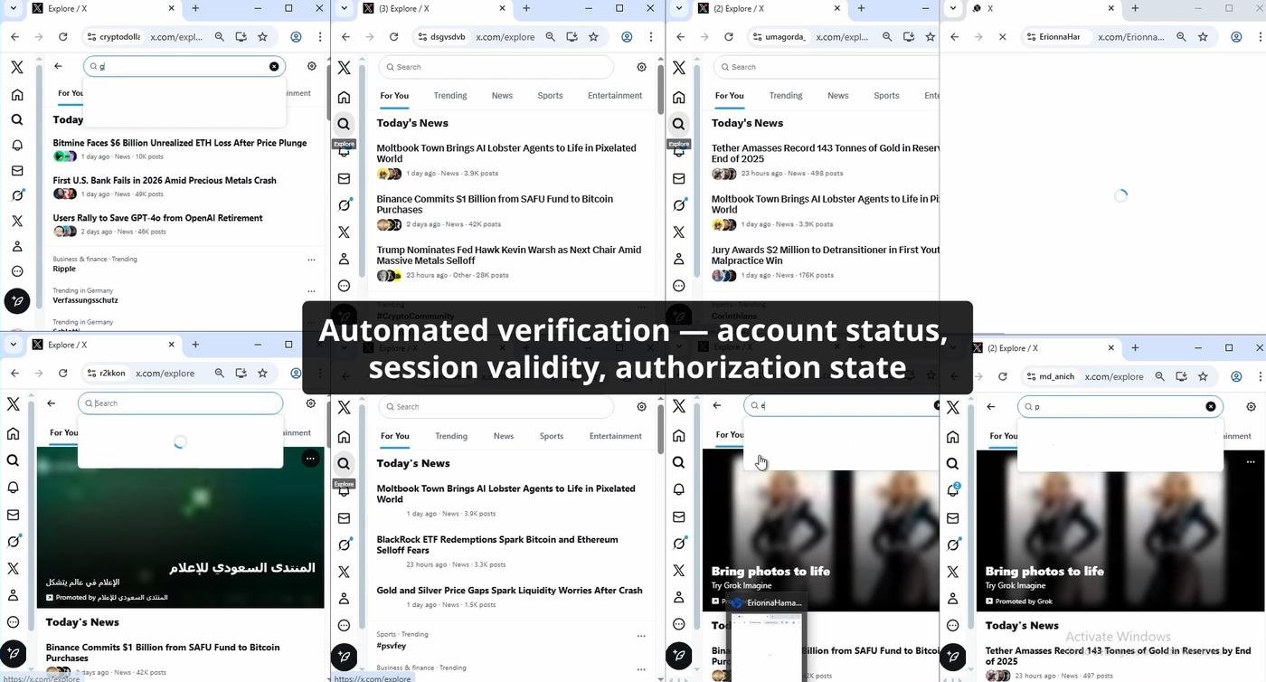Click the vertical scrollbar in dsgvsdvb window
1266x682 pixels.
point(659,181)
